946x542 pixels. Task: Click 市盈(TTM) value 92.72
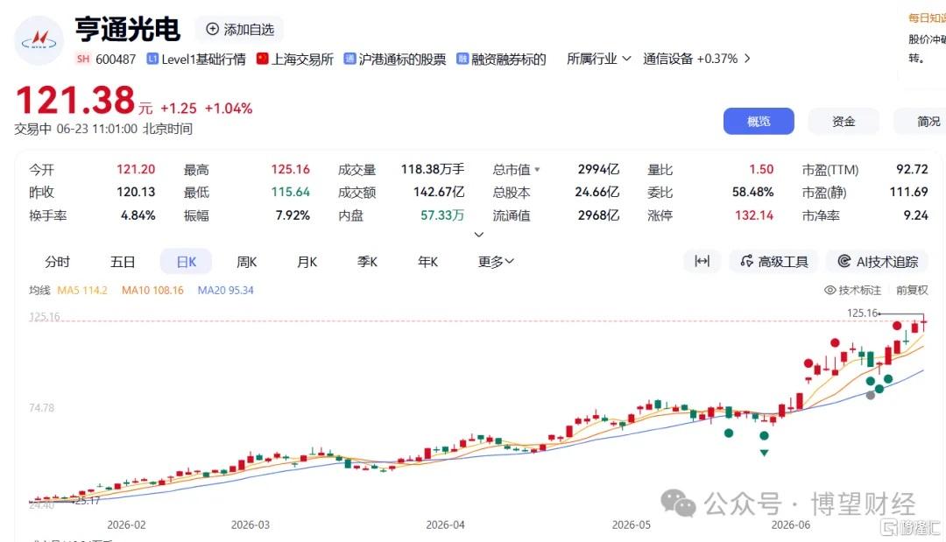(x=912, y=169)
